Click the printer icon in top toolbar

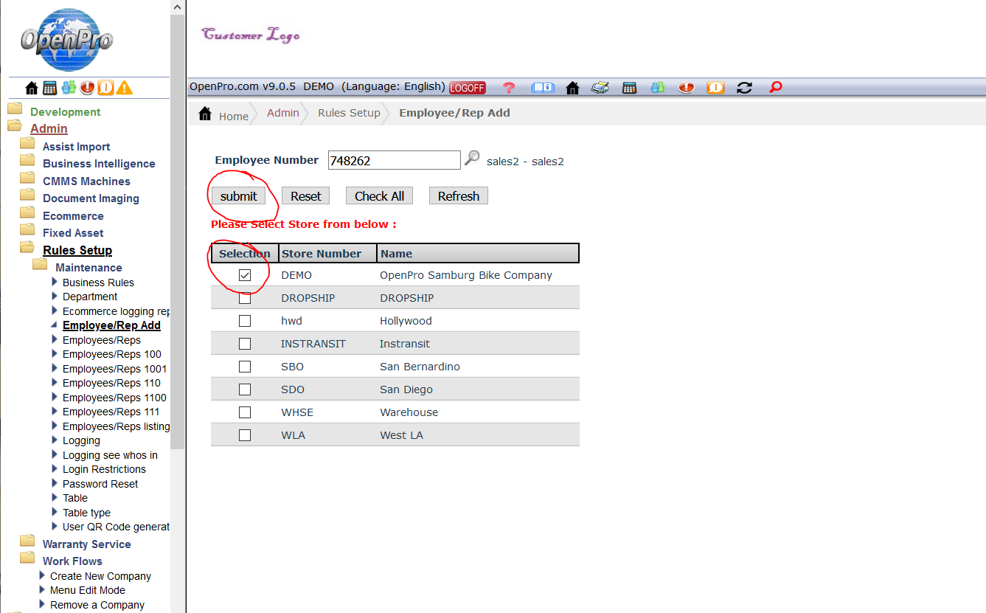[600, 88]
